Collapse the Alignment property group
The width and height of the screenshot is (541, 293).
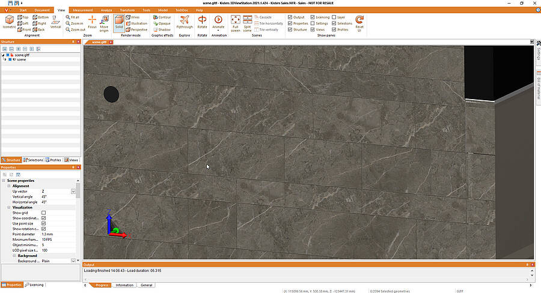[x=9, y=186]
